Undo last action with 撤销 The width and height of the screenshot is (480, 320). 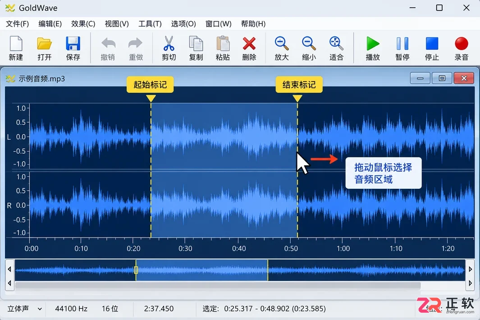click(108, 48)
